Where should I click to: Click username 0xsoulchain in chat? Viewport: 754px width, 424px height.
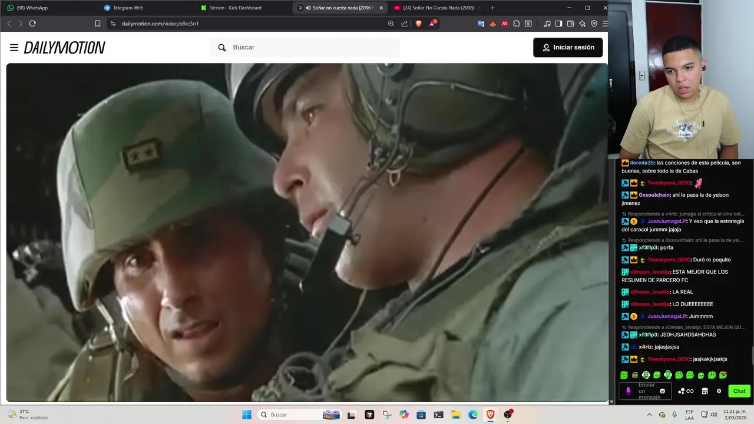(x=654, y=195)
